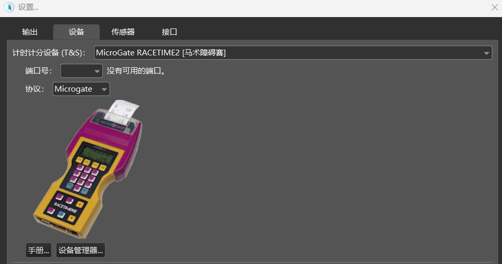Image resolution: width=502 pixels, height=264 pixels.
Task: Click the app icon in the title bar
Action: coord(9,7)
